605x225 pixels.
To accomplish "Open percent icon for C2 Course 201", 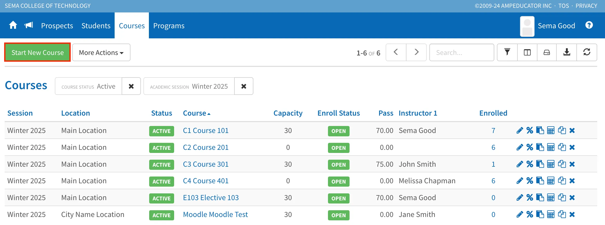I will [x=530, y=147].
